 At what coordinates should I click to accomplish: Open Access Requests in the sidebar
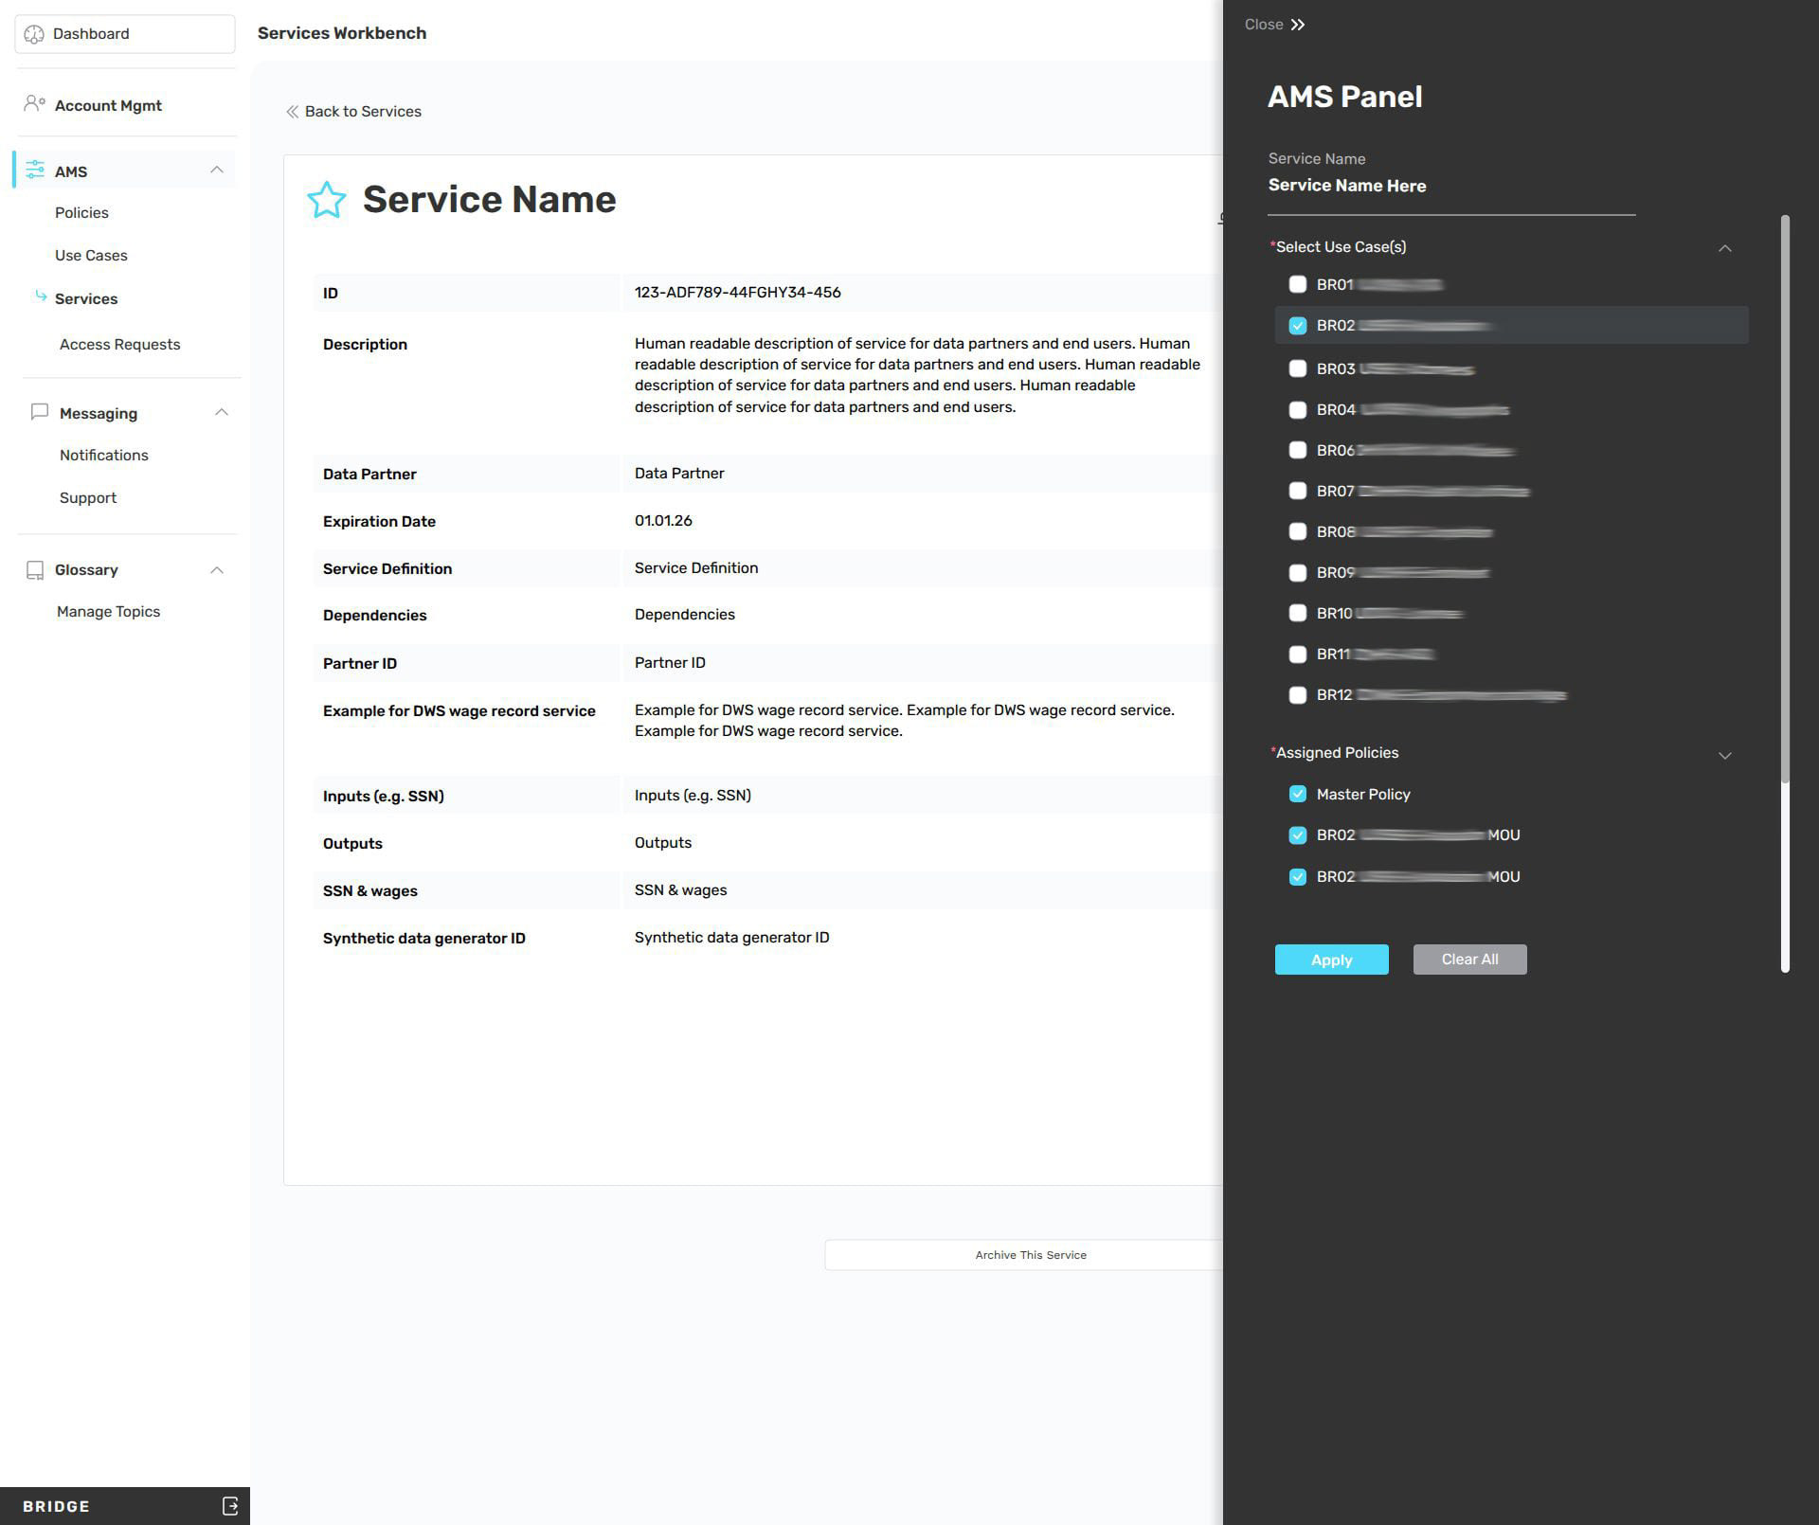pyautogui.click(x=119, y=344)
